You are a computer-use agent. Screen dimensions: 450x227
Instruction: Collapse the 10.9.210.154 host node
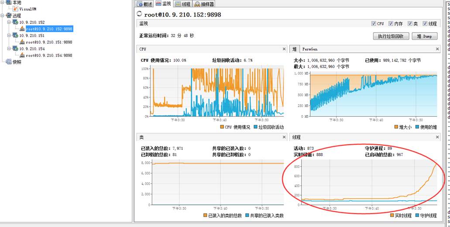[x=9, y=49]
